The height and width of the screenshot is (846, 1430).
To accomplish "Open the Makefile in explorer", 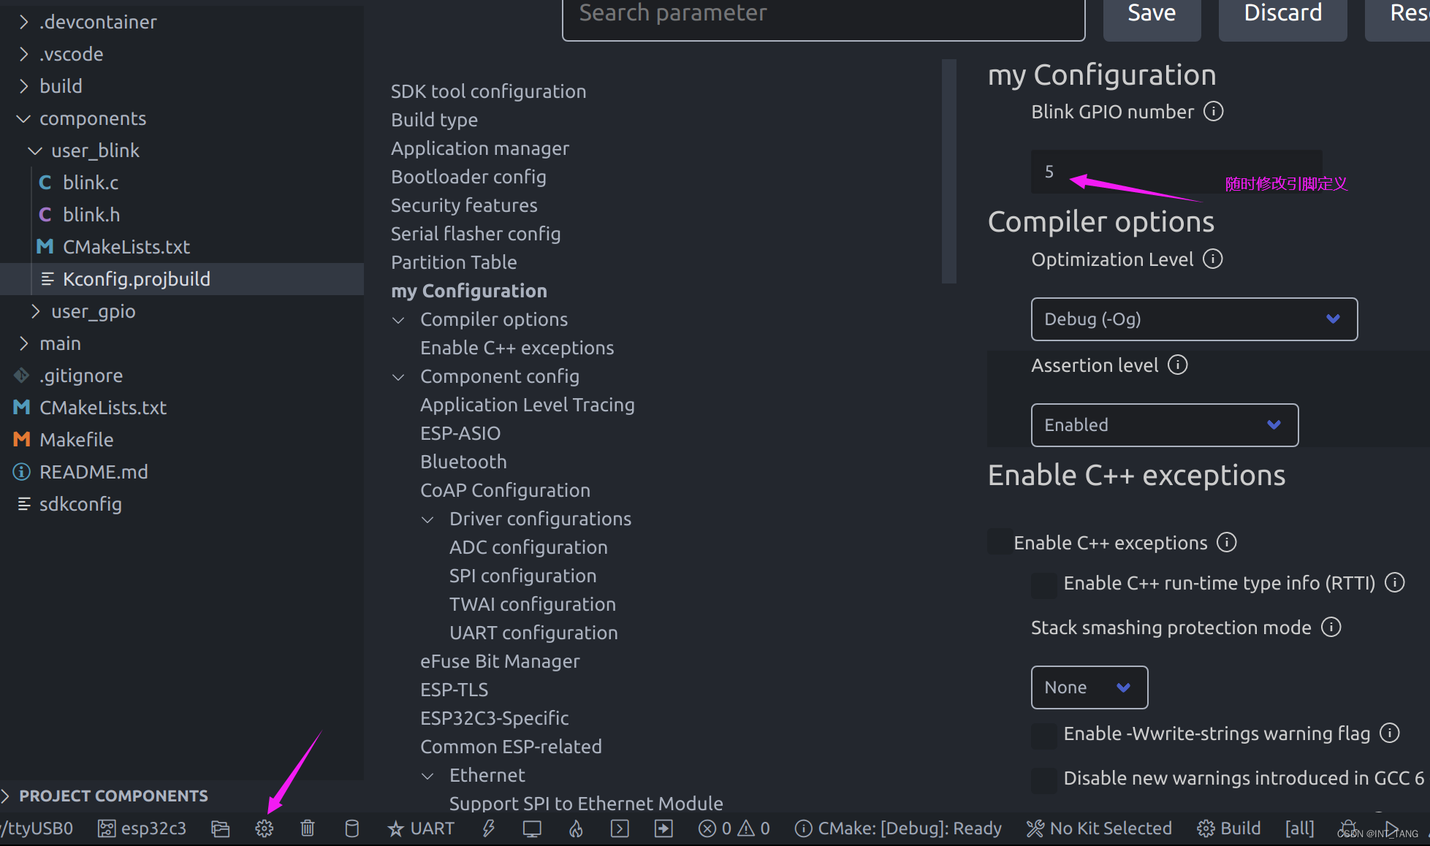I will pyautogui.click(x=76, y=440).
